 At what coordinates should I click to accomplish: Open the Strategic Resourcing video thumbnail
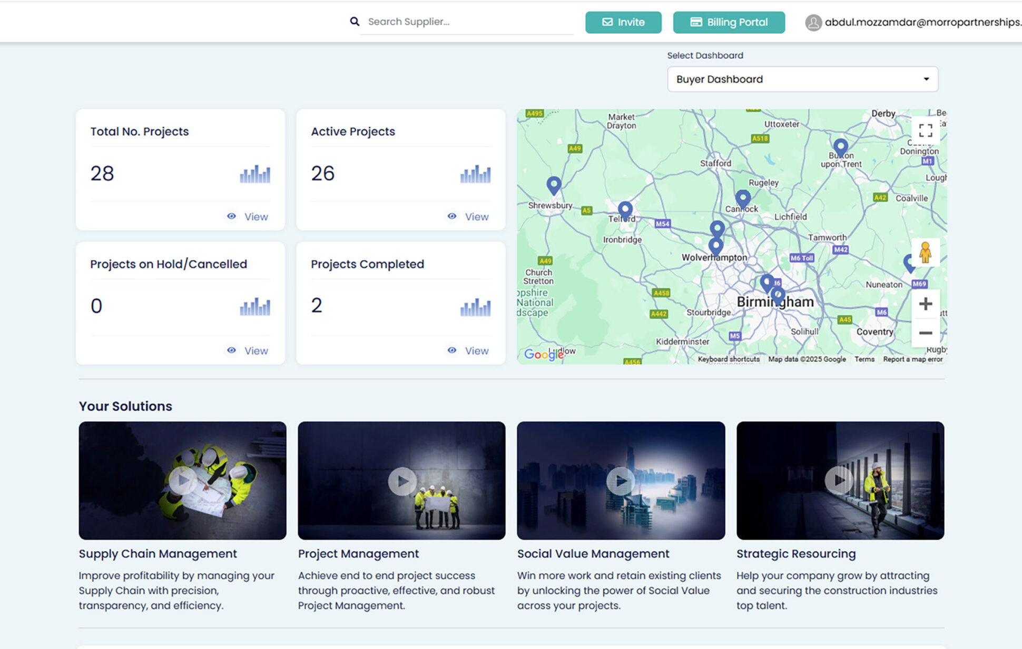point(839,480)
